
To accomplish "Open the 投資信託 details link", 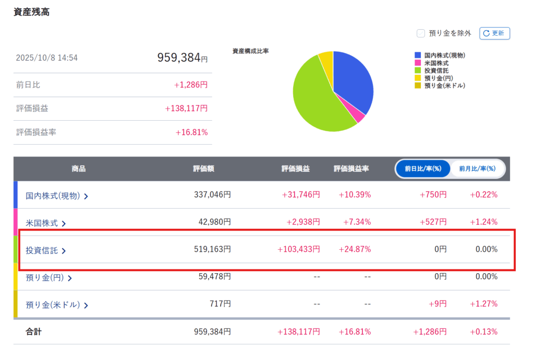I will coord(42,251).
